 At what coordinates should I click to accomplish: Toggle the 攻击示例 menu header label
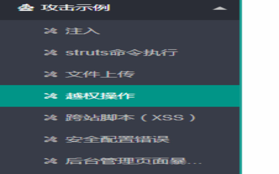click(x=75, y=8)
